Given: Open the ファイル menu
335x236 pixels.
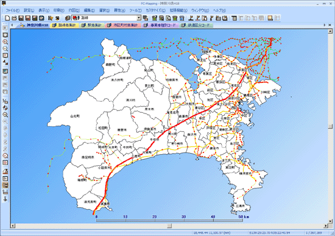Looking at the screenshot, I should pos(12,10).
